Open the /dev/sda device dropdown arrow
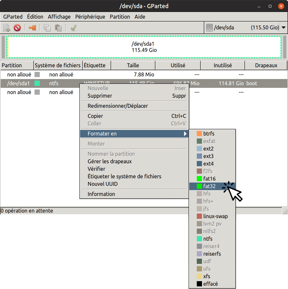 coord(283,28)
